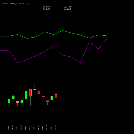Click the 05 Feb date axis label

point(43,128)
